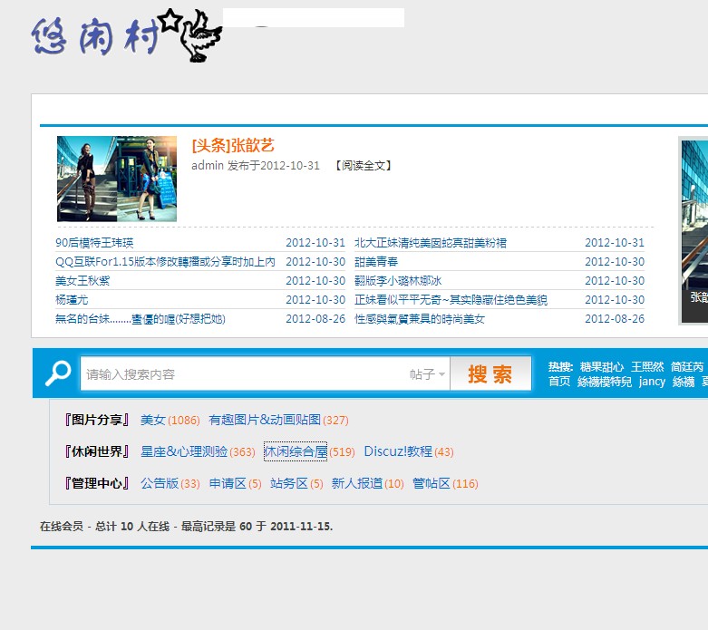Click the date 2012-08-26 beside 無名的台妹
The width and height of the screenshot is (708, 630).
coord(315,319)
